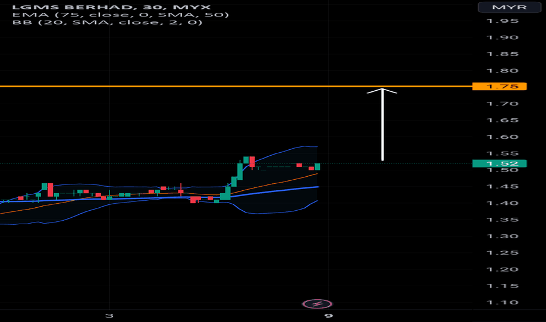The image size is (546, 322).
Task: Click the 1.65 price axis label
Action: [x=502, y=121]
